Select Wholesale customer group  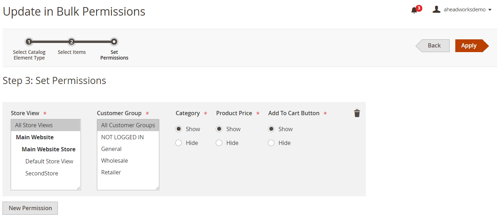click(128, 161)
